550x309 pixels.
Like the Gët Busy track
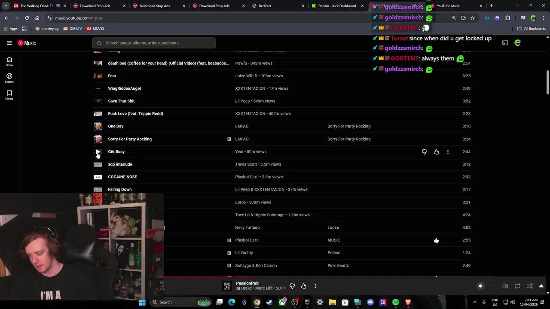tap(436, 151)
